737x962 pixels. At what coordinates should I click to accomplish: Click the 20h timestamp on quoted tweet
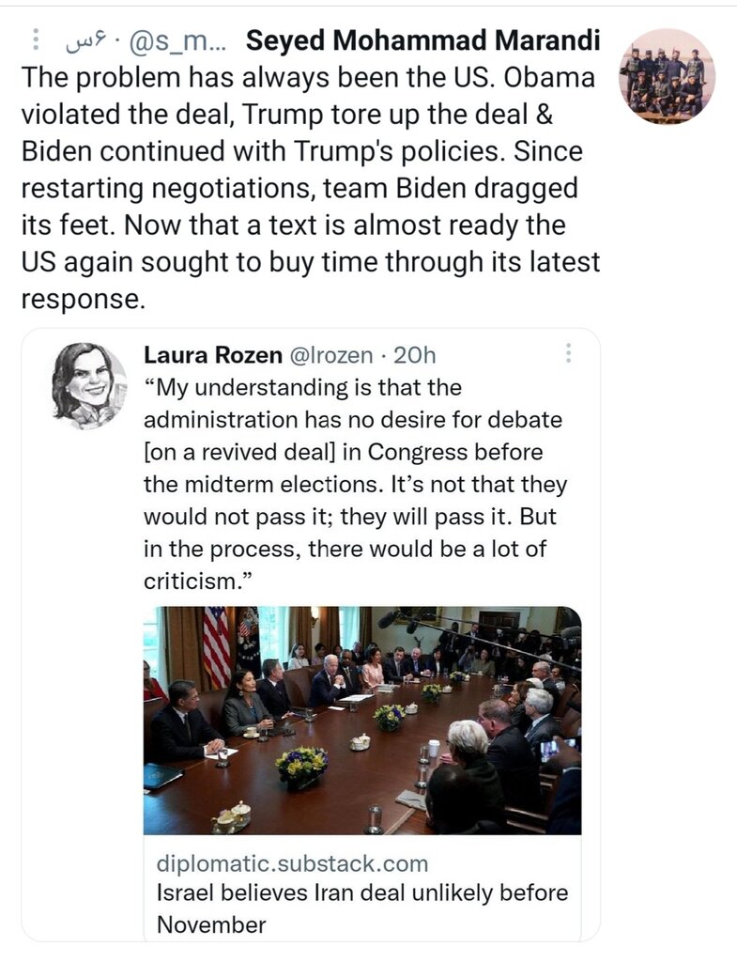click(414, 355)
